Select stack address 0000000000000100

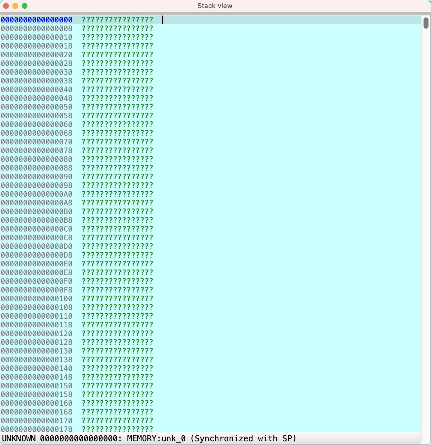click(x=37, y=299)
